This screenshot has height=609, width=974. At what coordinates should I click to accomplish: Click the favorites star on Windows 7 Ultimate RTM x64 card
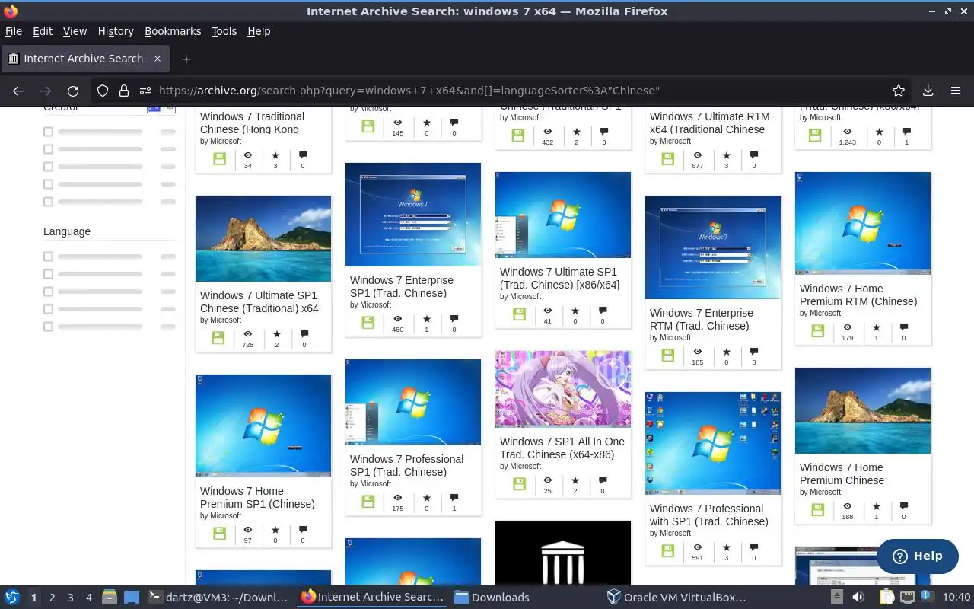pos(727,155)
